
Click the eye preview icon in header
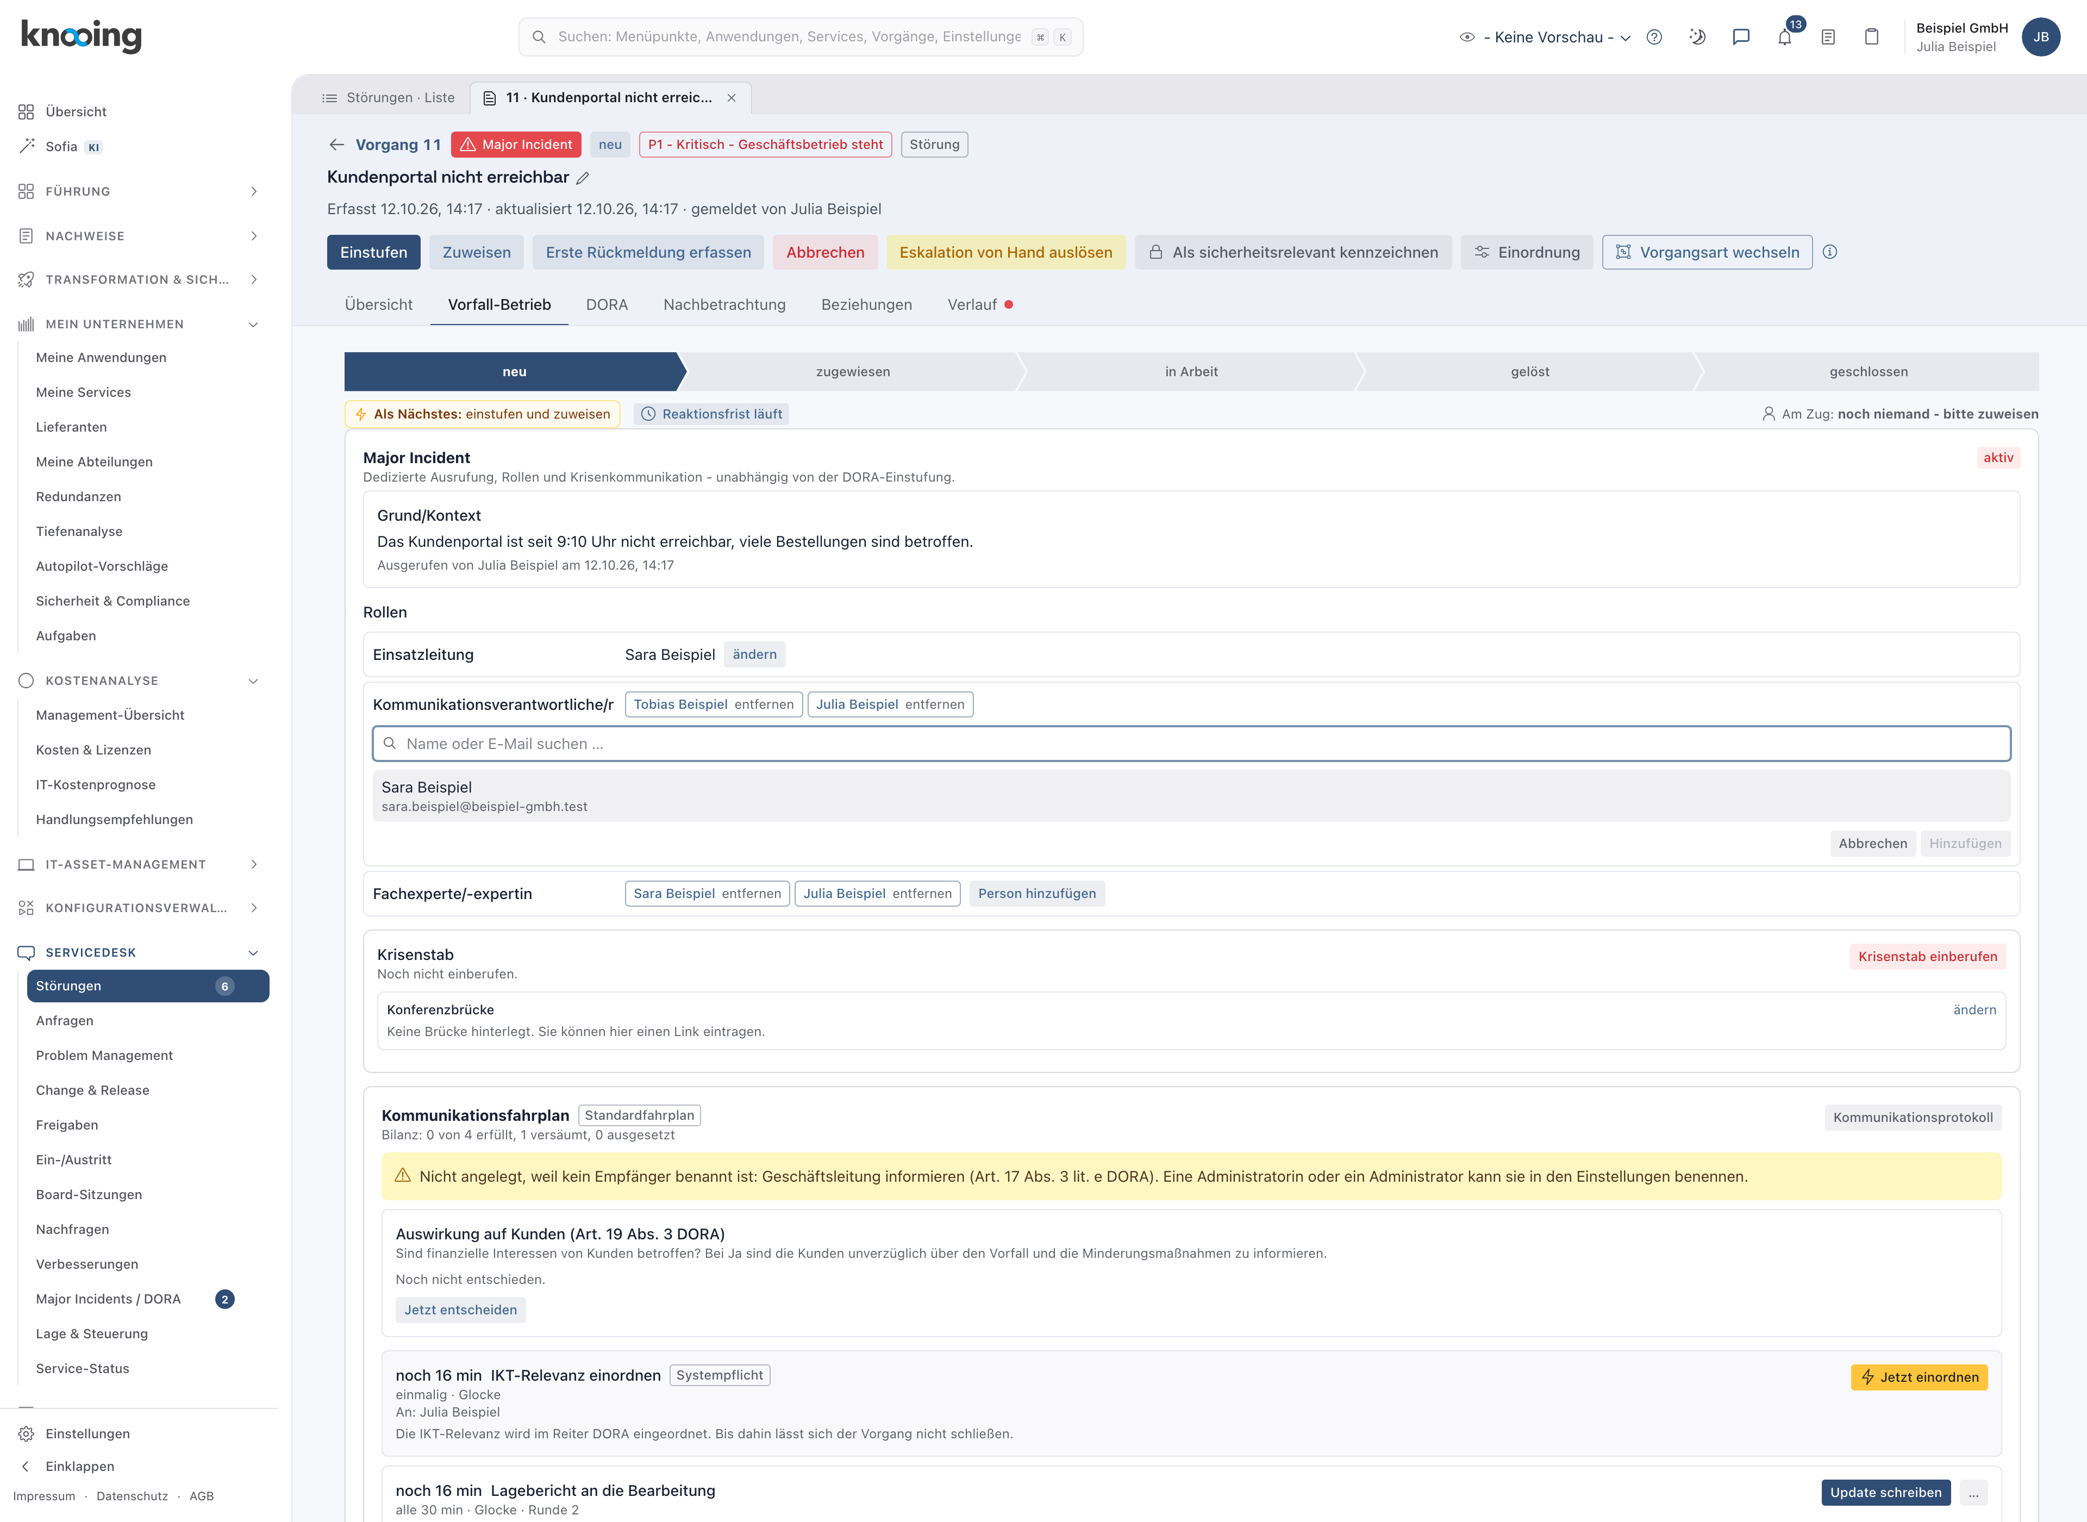pos(1467,37)
